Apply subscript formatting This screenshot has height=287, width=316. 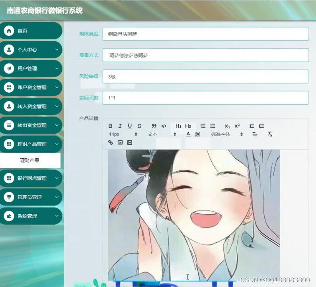pyautogui.click(x=227, y=126)
